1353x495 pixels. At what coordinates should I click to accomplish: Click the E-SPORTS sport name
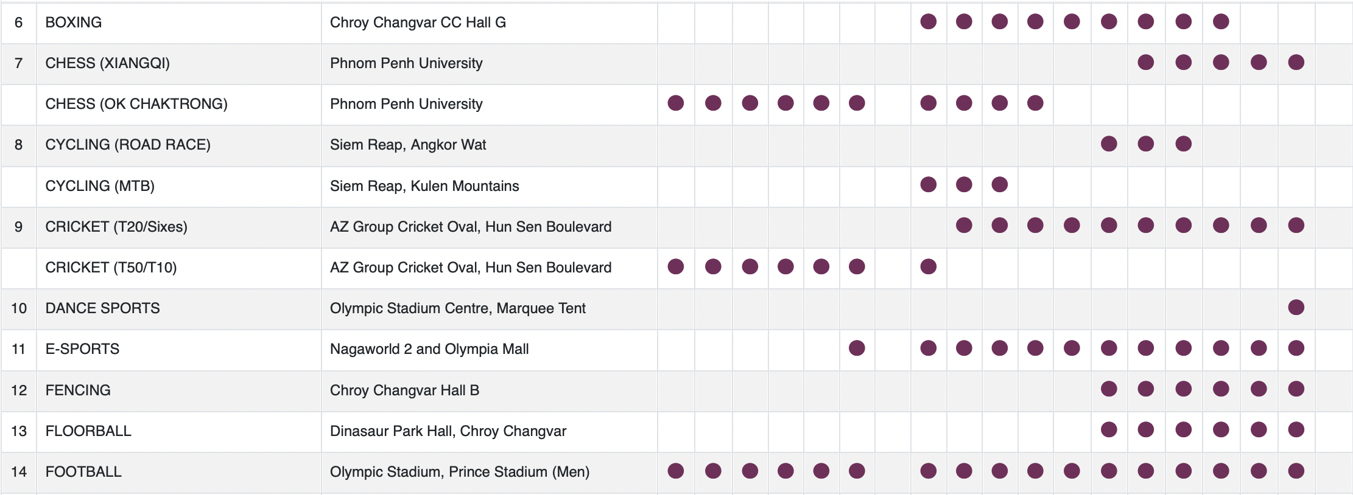(x=82, y=349)
